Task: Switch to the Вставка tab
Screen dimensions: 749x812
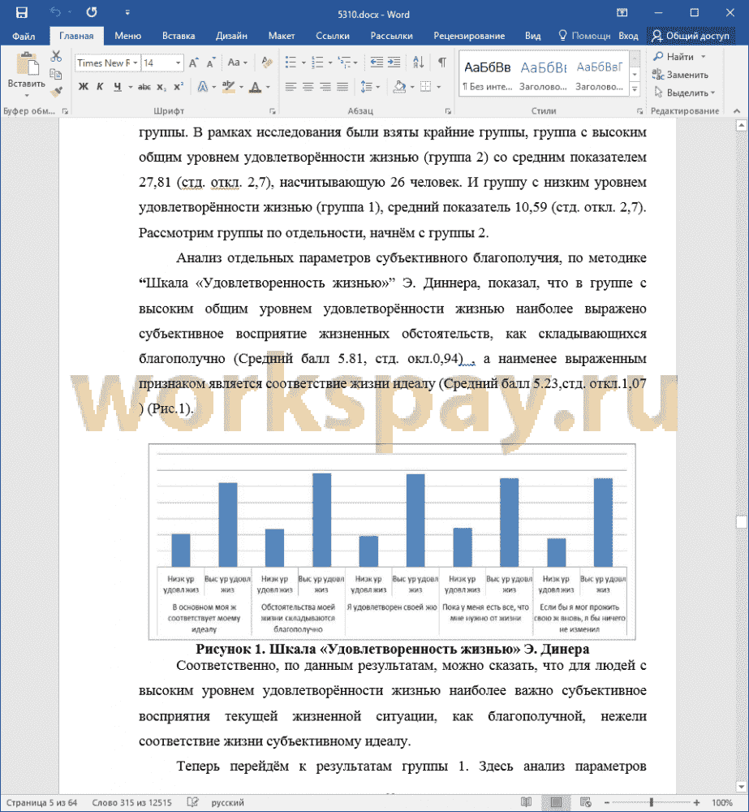Action: pos(179,36)
